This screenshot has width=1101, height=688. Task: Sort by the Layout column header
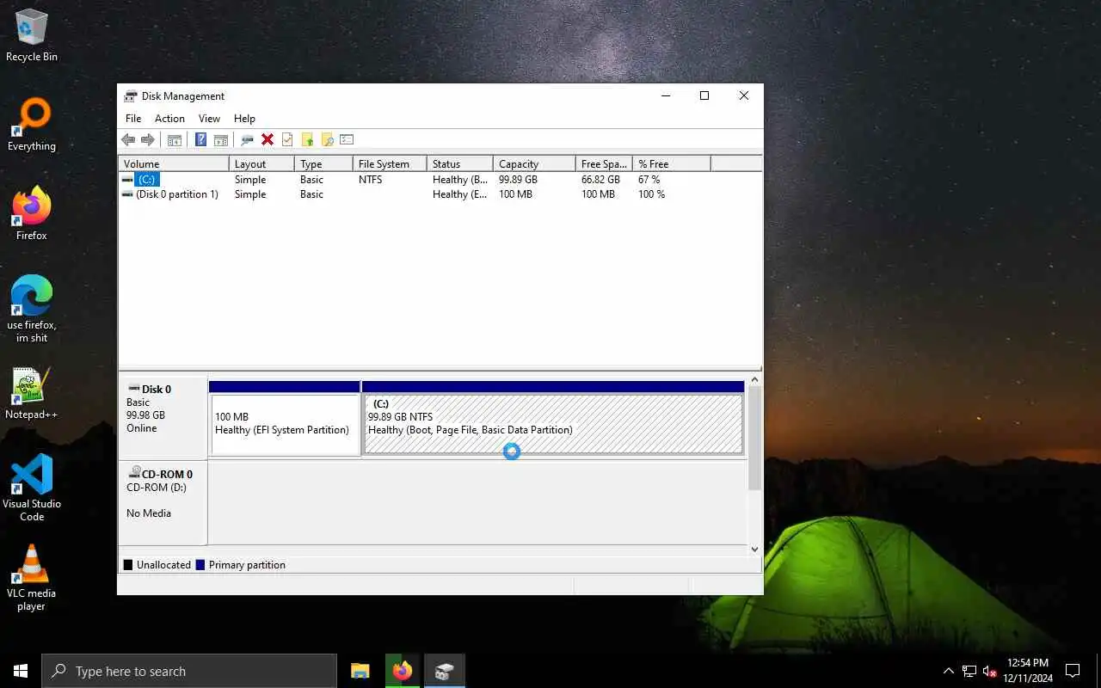pos(261,163)
